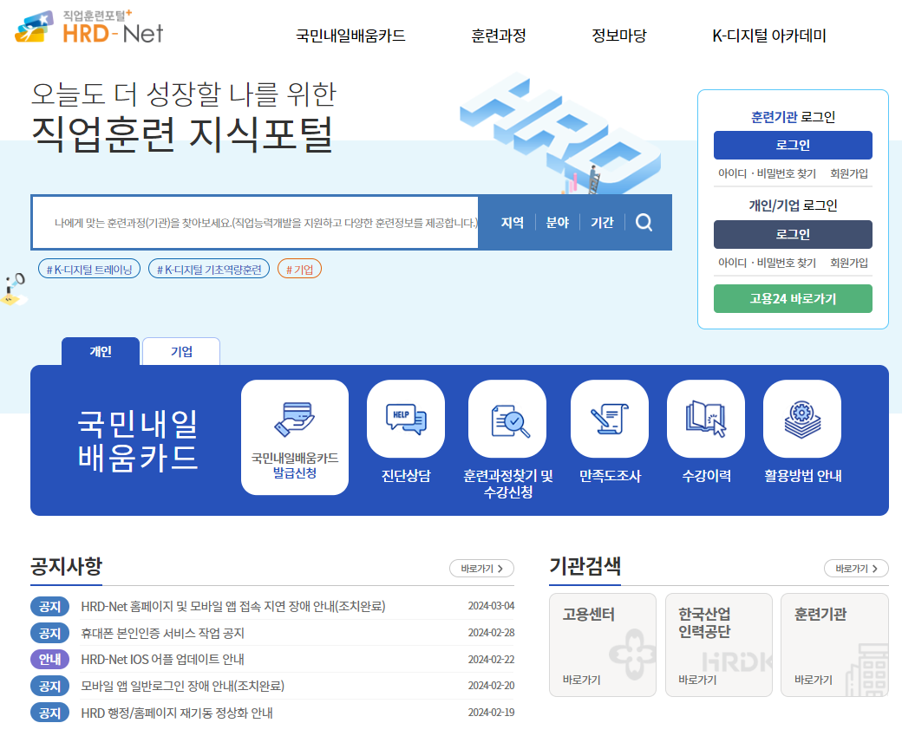Click the floating telescope mascot icon

pos(14,290)
